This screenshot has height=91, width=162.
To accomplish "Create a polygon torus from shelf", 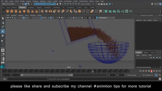I will tap(28, 11).
